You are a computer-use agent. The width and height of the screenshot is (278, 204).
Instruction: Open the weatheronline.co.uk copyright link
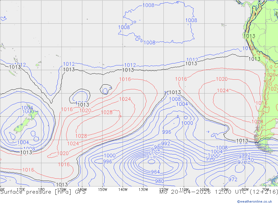255,201
